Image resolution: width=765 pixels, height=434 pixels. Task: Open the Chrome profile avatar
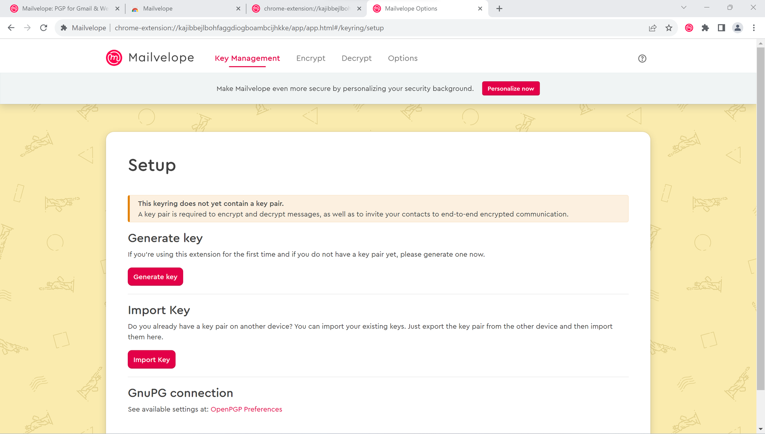coord(737,28)
